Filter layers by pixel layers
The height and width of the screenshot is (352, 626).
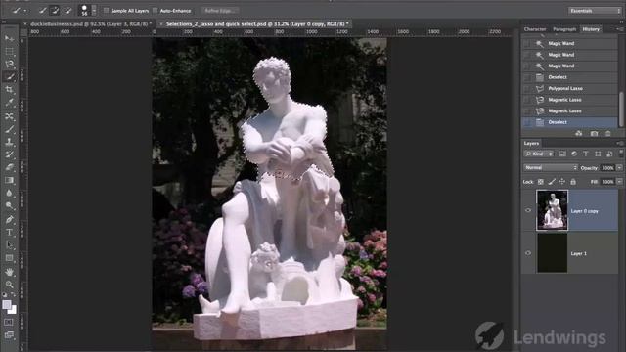[562, 154]
